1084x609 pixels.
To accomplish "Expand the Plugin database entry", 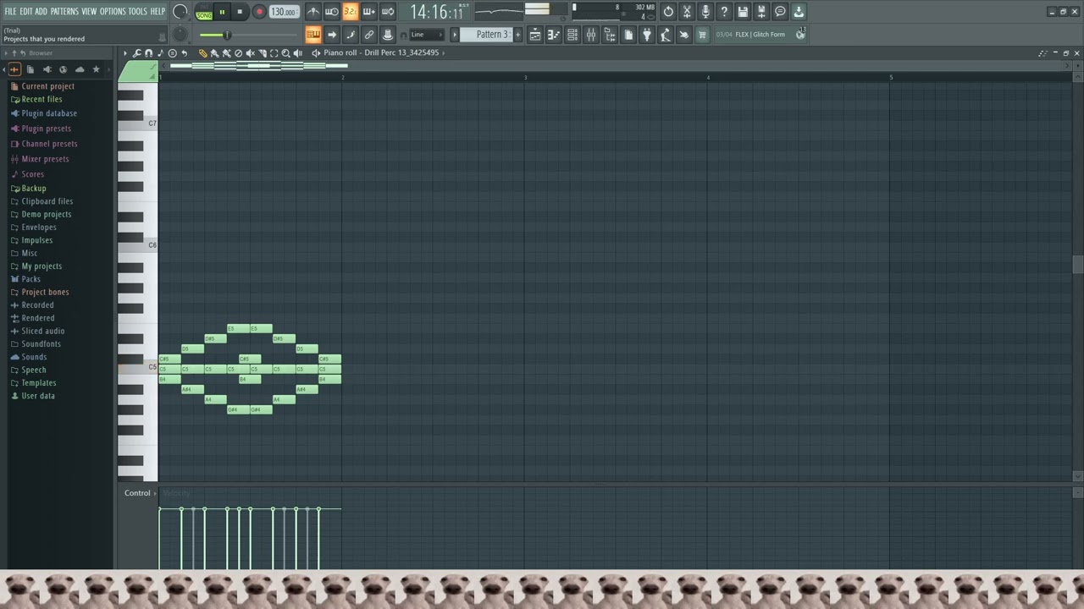I will (x=49, y=113).
